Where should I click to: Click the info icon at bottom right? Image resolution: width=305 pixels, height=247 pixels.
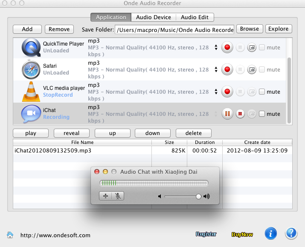click(271, 233)
